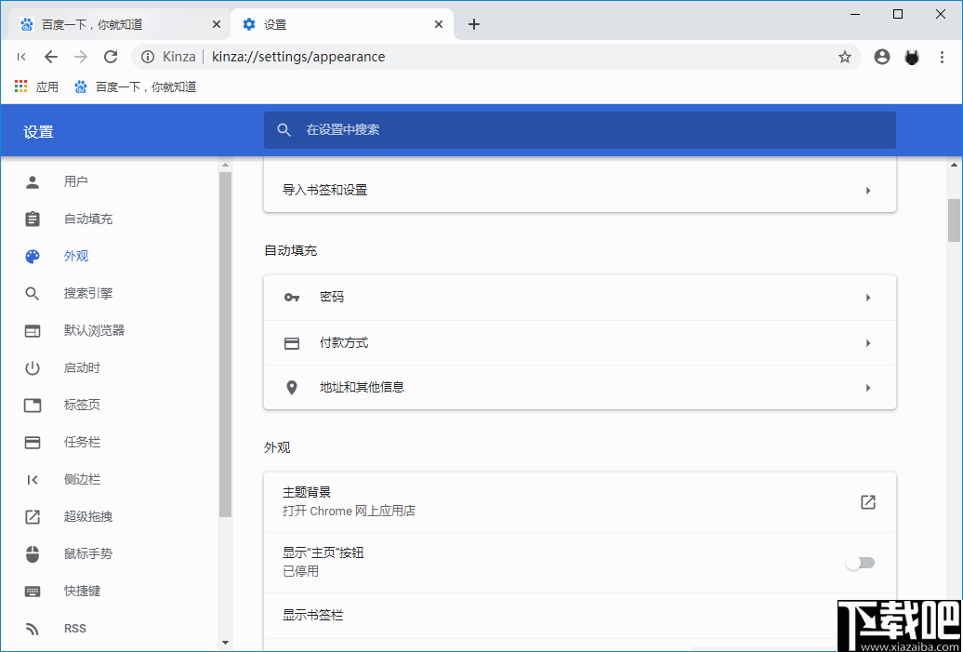The width and height of the screenshot is (963, 652).
Task: Click the mouse gesture (鼠标手势) icon in sidebar
Action: 32,553
